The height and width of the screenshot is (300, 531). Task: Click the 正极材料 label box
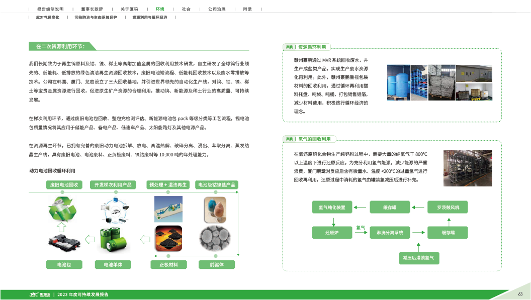(x=169, y=264)
